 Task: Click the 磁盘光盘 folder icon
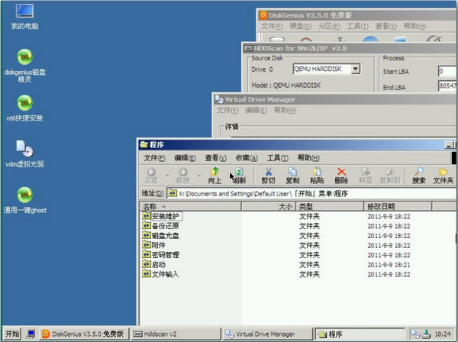coord(147,235)
